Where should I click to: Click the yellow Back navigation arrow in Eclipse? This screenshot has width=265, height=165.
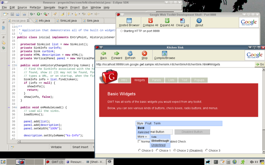(89, 14)
